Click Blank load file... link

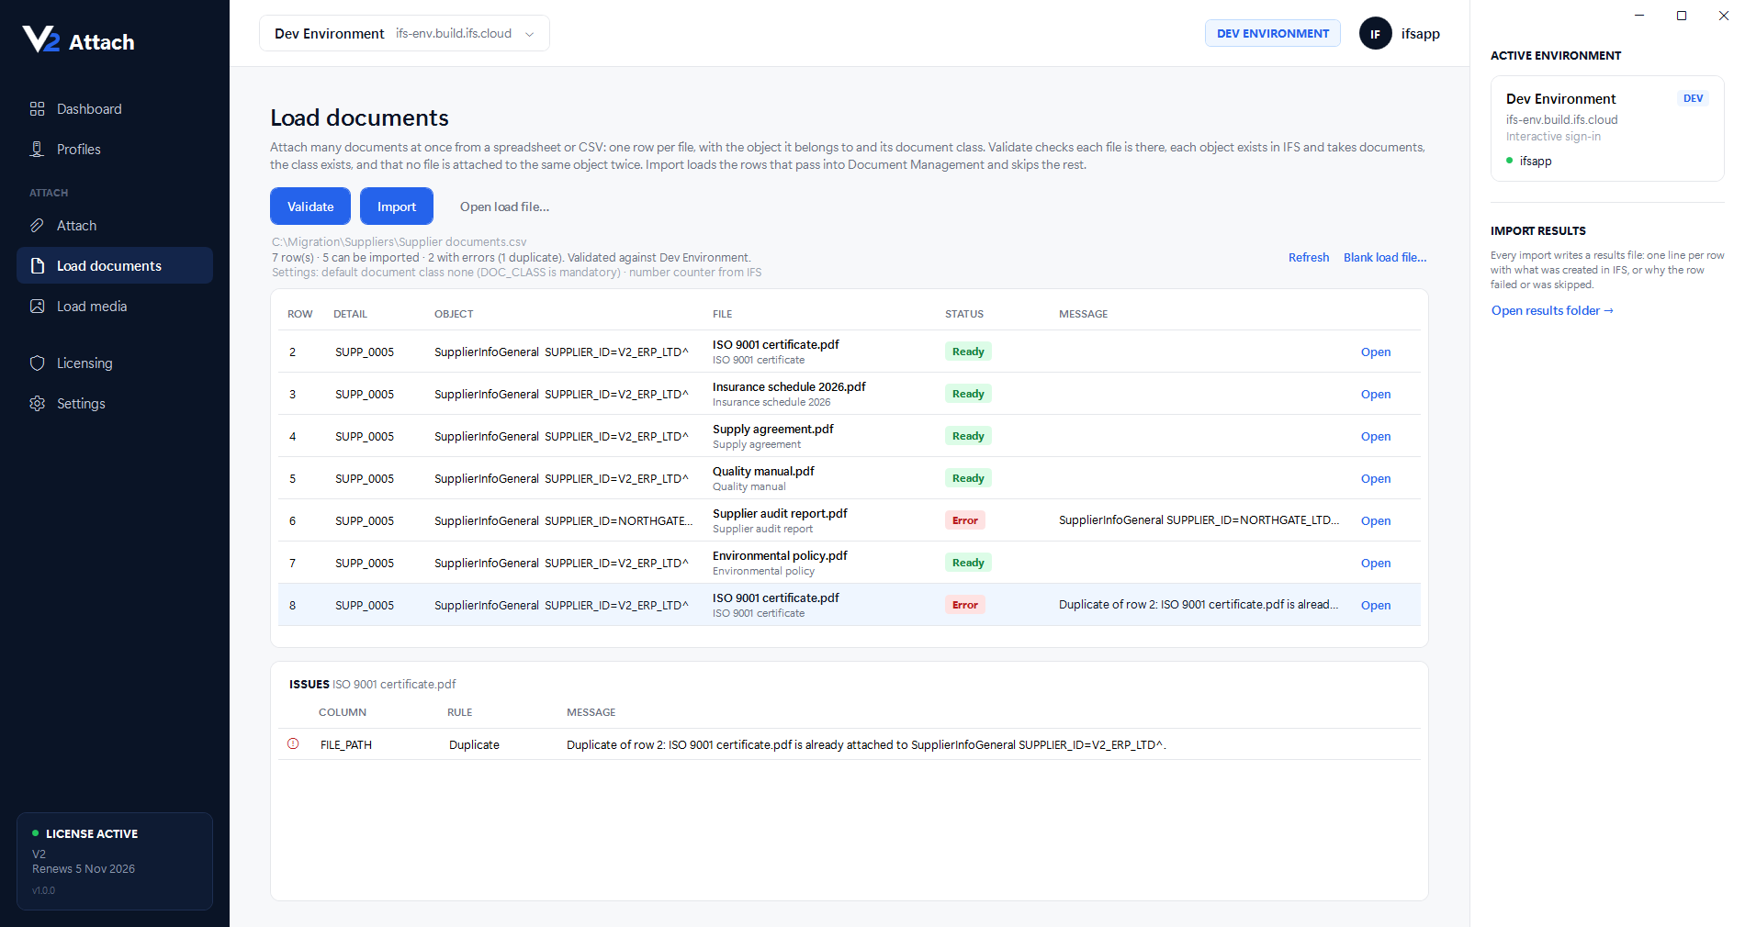(x=1385, y=258)
